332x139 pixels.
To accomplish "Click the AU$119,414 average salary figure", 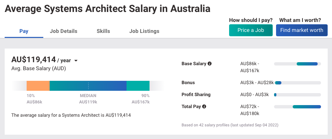I will (34, 60).
